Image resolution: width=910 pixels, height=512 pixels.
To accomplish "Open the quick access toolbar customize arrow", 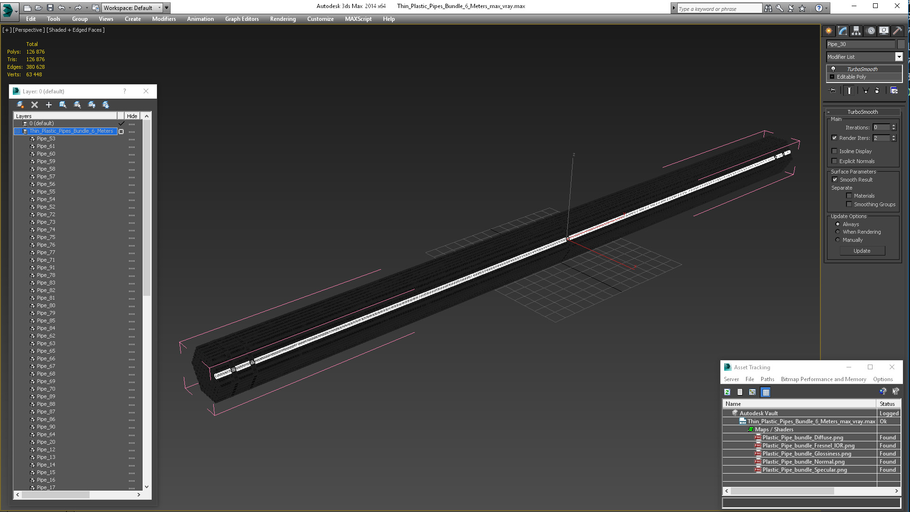I will tap(167, 8).
